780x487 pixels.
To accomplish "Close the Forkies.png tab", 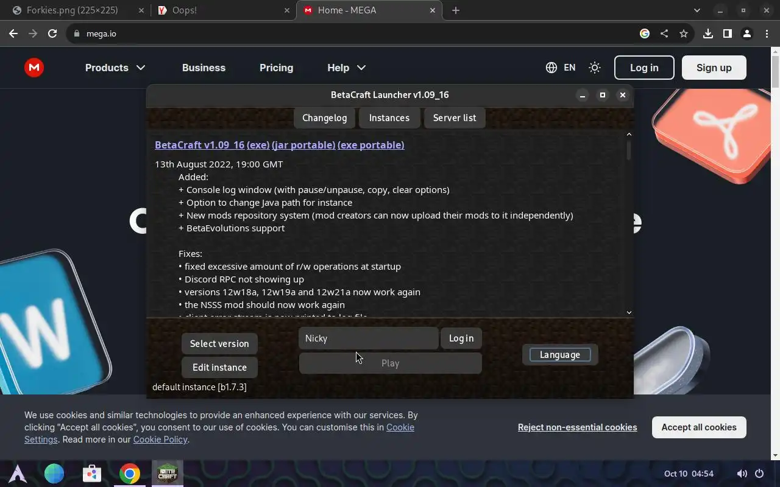I will [x=141, y=10].
